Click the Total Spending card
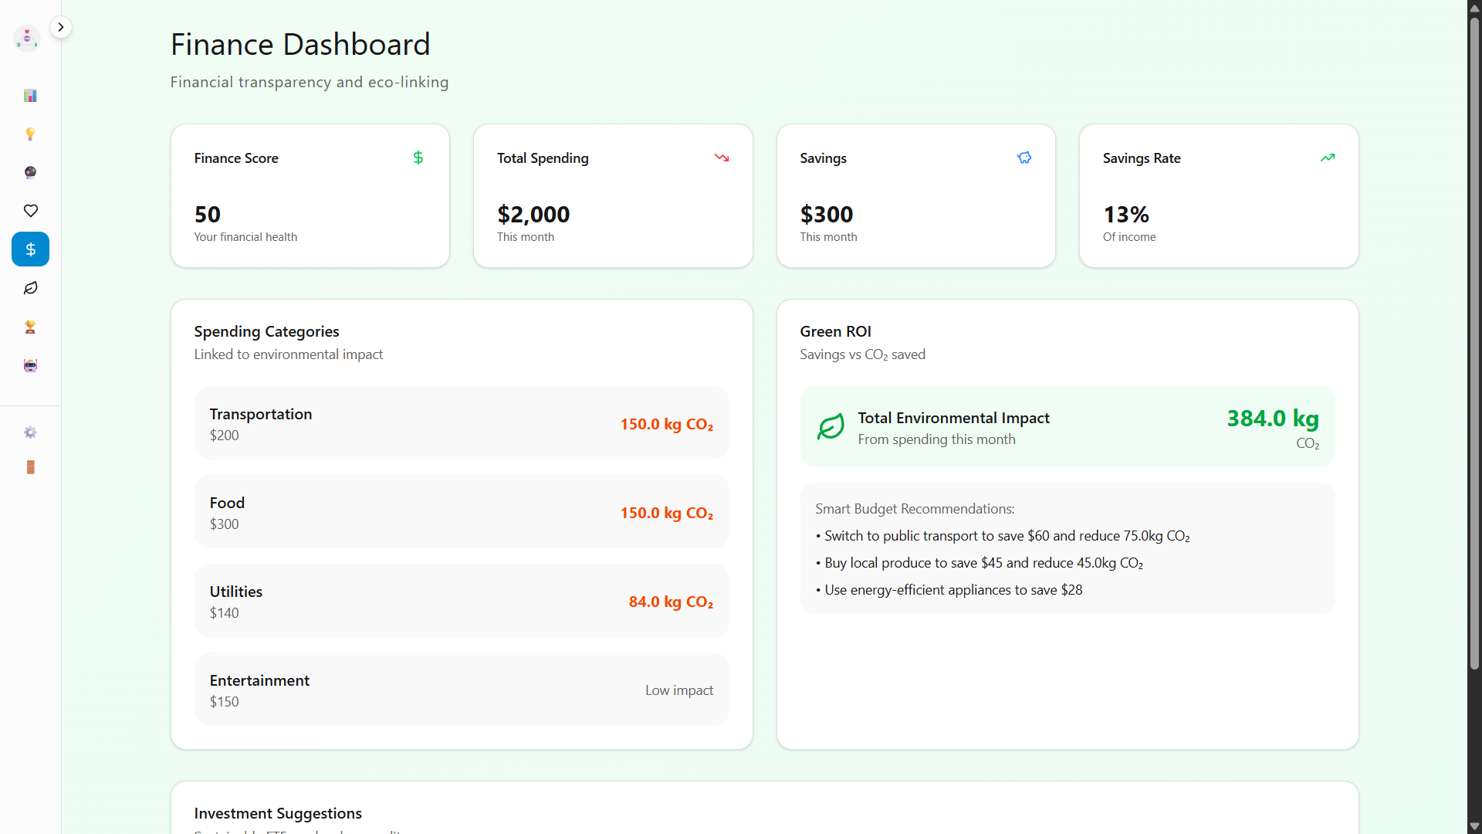The image size is (1482, 834). [612, 196]
